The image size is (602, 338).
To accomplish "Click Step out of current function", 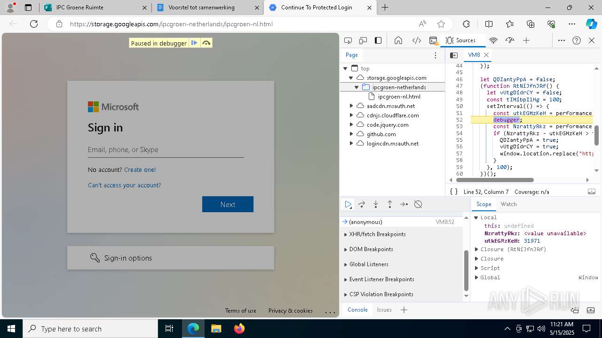I will tap(390, 204).
